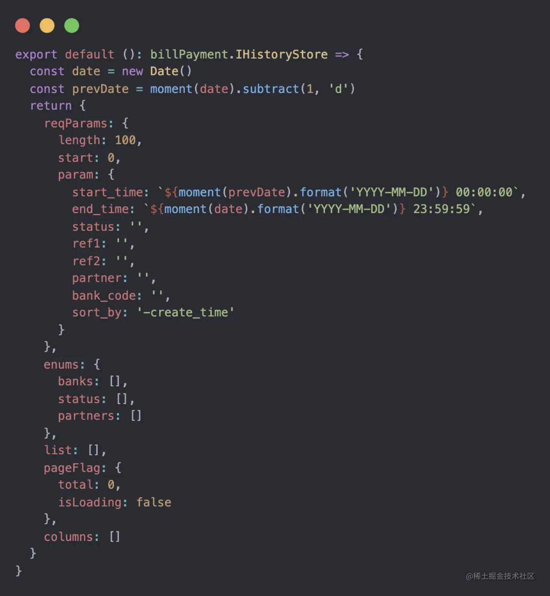The height and width of the screenshot is (596, 550).
Task: Click the 'end_time' property key
Action: pyautogui.click(x=100, y=209)
